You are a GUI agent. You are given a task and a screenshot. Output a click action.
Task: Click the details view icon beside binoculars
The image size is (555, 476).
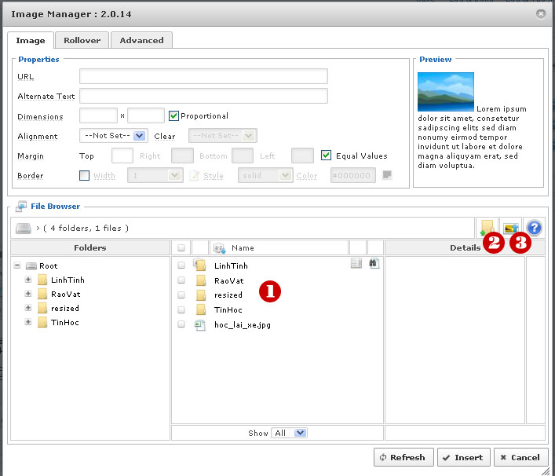(x=356, y=264)
